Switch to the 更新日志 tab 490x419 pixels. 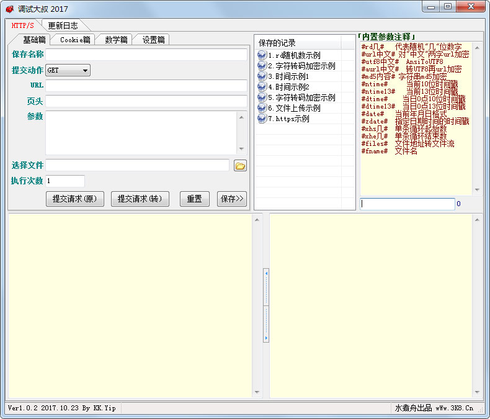click(x=63, y=25)
